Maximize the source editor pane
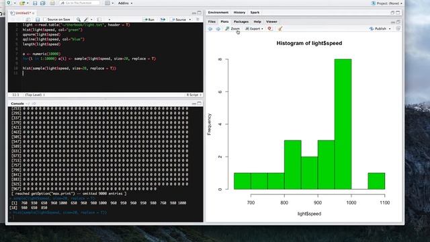The height and width of the screenshot is (242, 430). [x=200, y=13]
